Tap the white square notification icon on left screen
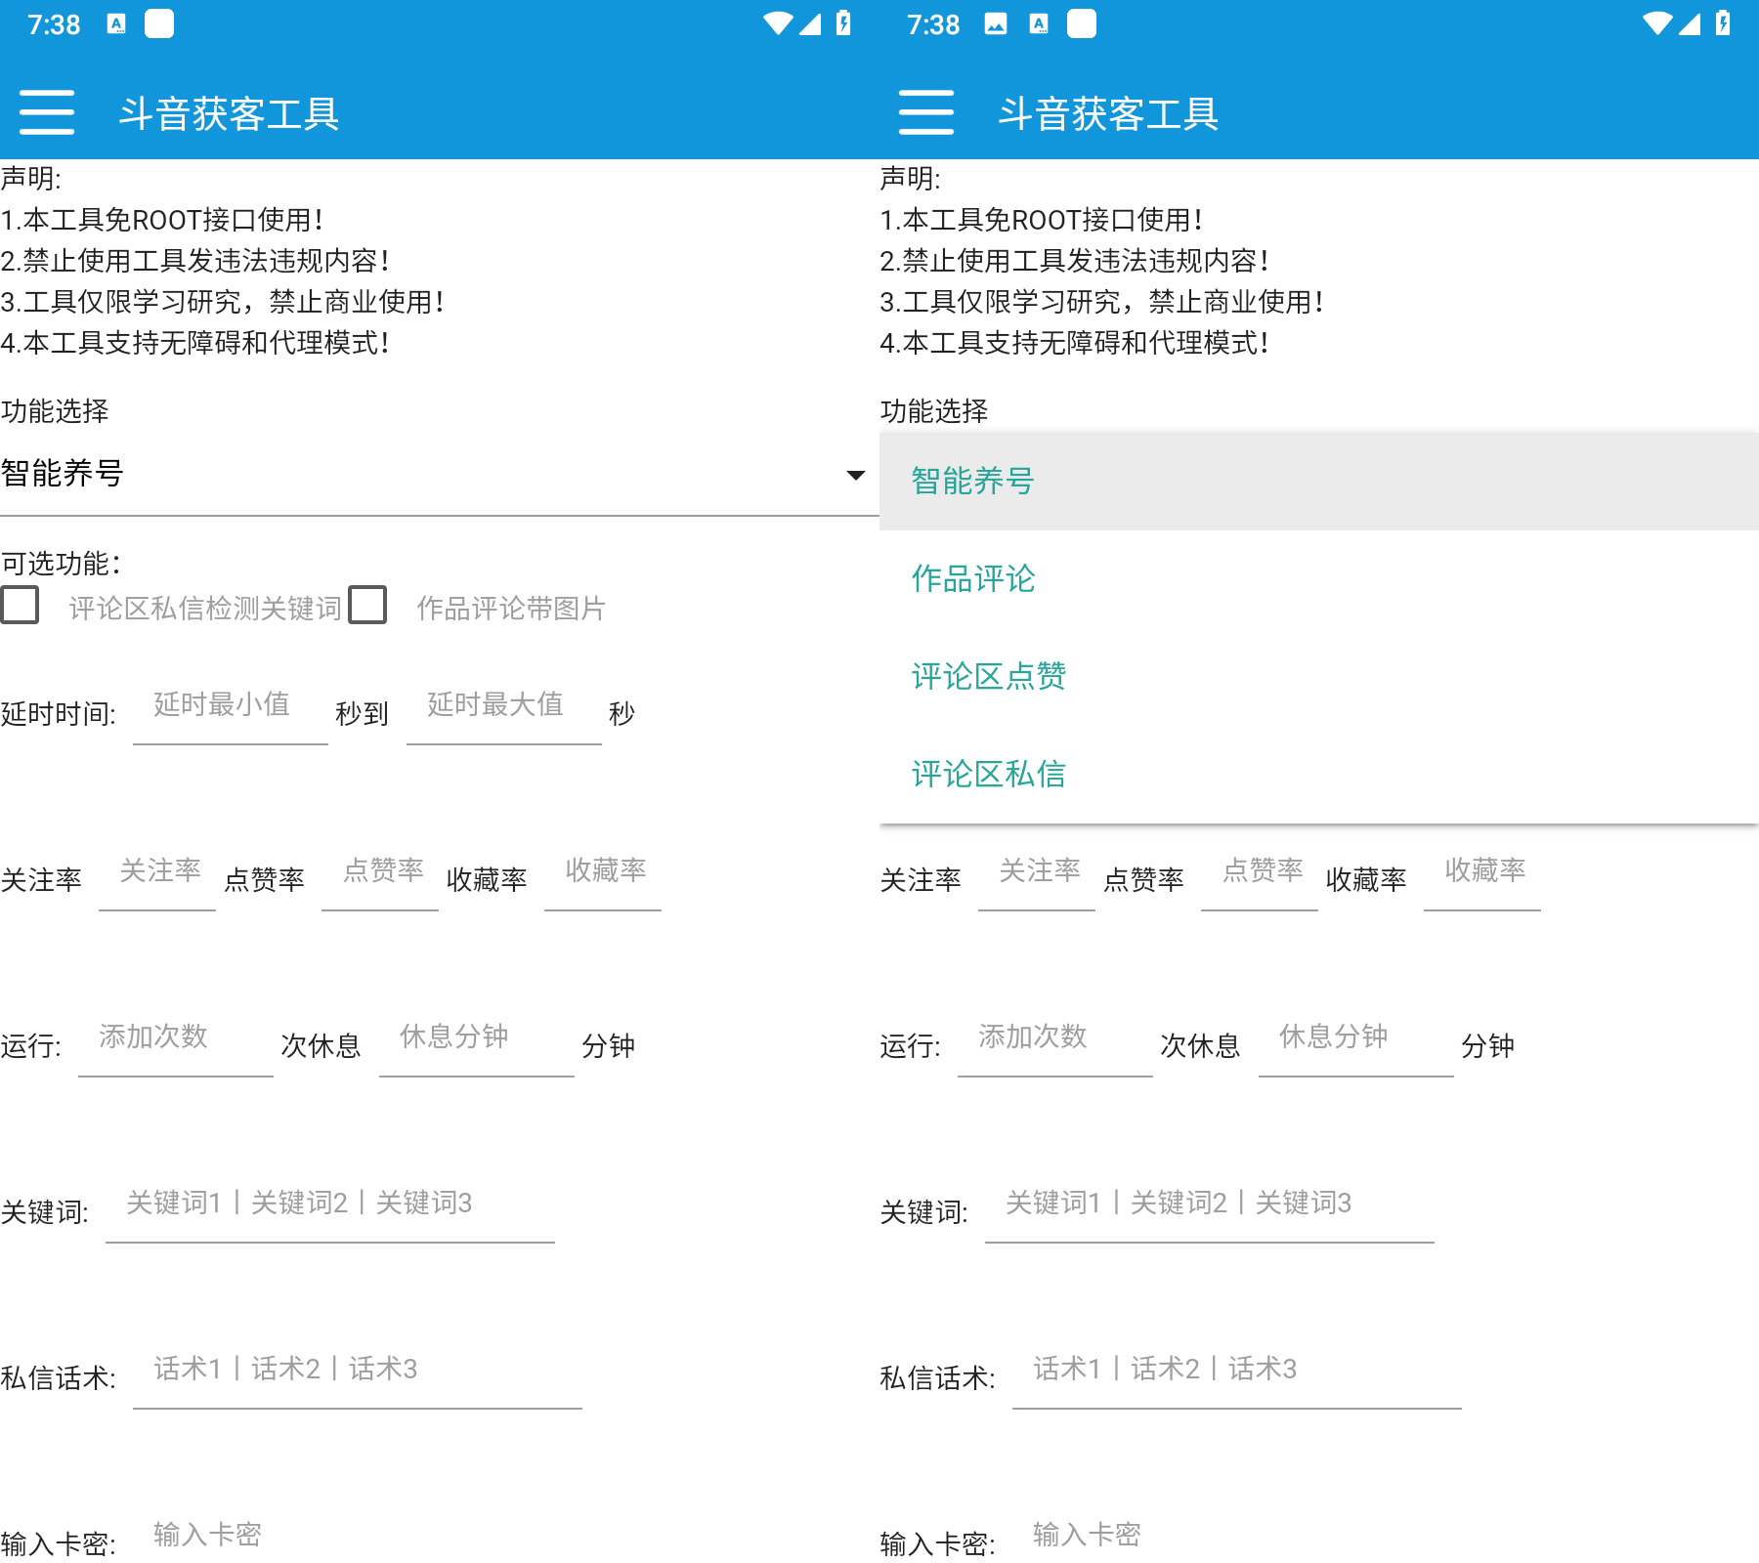This screenshot has height=1563, width=1759. 159,24
